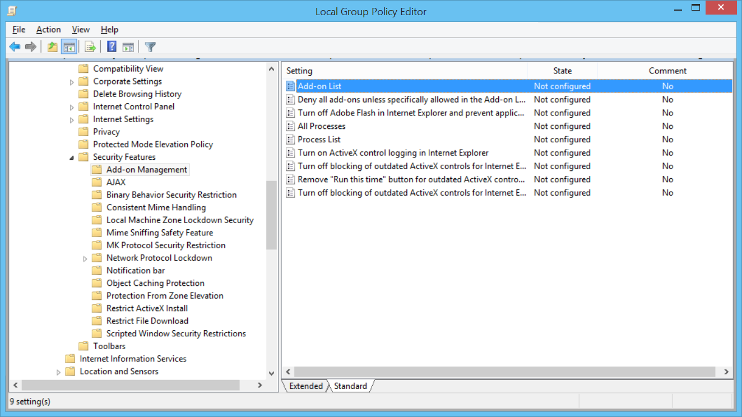The width and height of the screenshot is (742, 417).
Task: Click the horizontal scrollbar right arrow
Action: pyautogui.click(x=726, y=371)
